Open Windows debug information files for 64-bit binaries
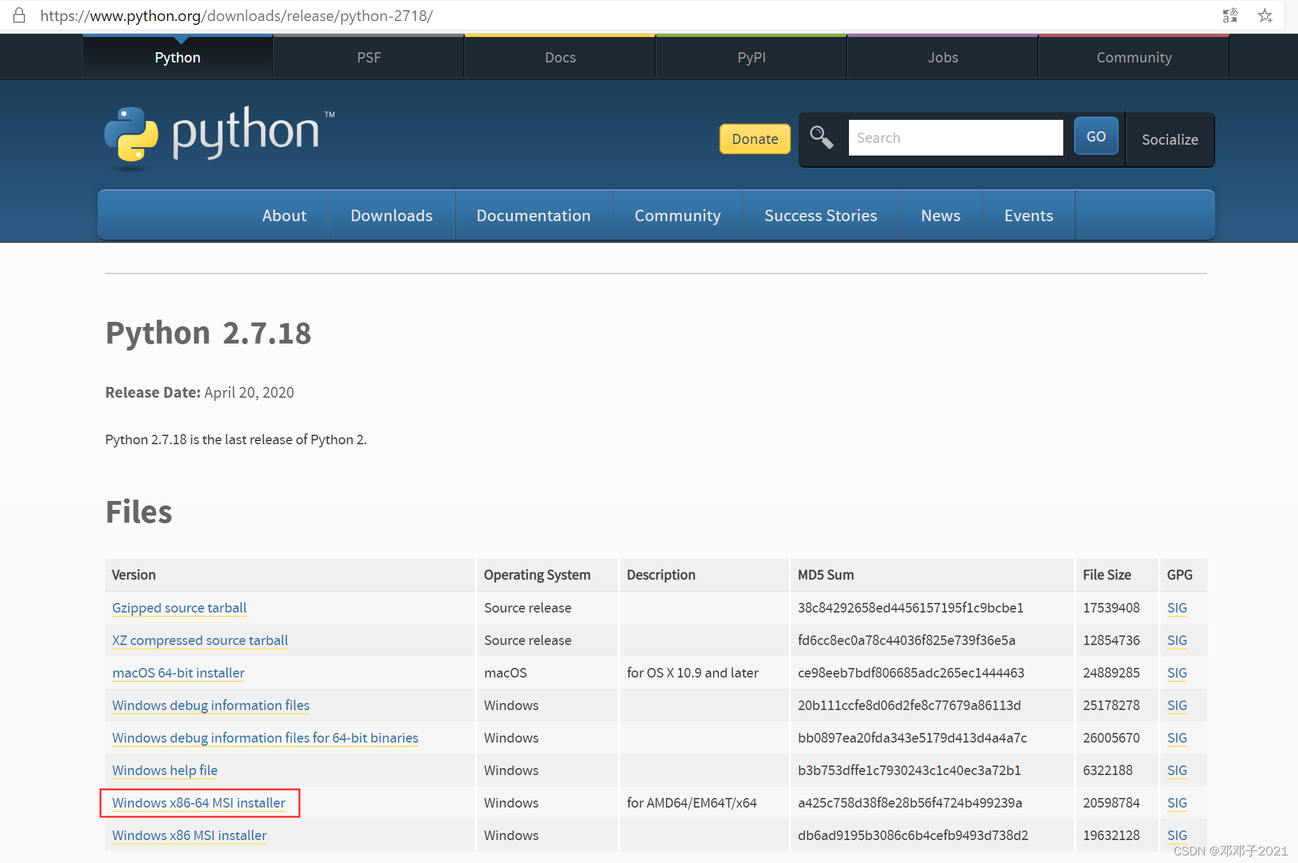This screenshot has width=1298, height=863. click(265, 738)
